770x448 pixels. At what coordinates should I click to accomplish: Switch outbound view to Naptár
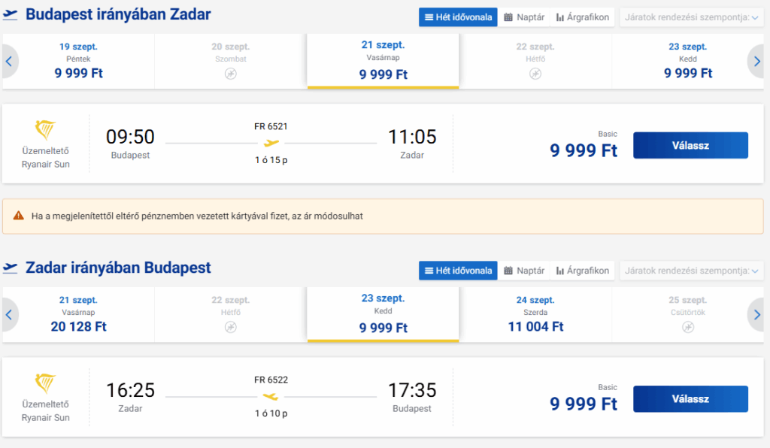(524, 17)
